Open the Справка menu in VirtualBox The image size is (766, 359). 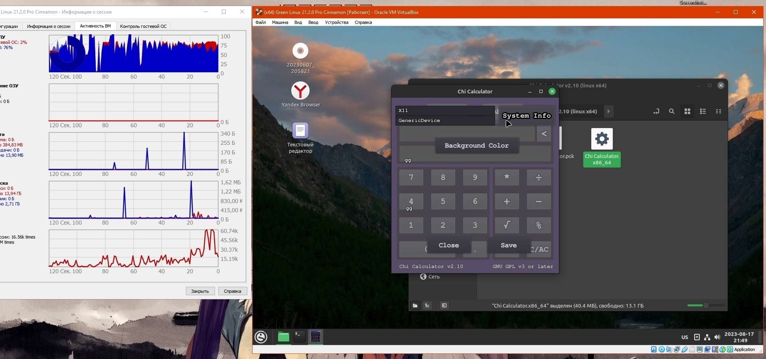363,22
